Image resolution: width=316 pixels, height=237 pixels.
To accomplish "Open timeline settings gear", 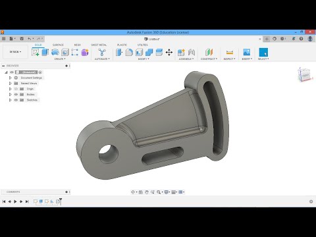I will point(311,201).
